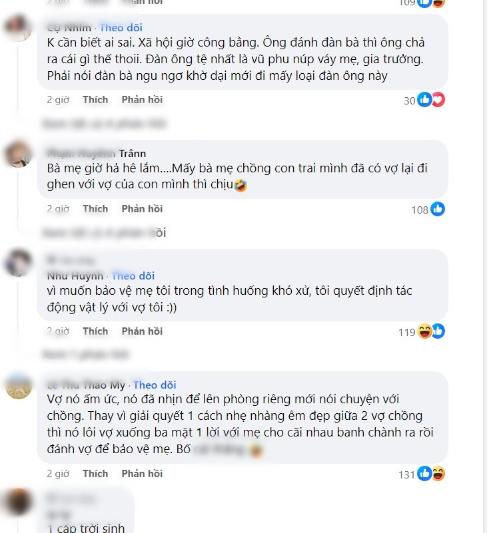Image resolution: width=487 pixels, height=533 pixels.
Task: Like the comment mentioning 'Xã hội giờ công bằng'
Action: (95, 100)
